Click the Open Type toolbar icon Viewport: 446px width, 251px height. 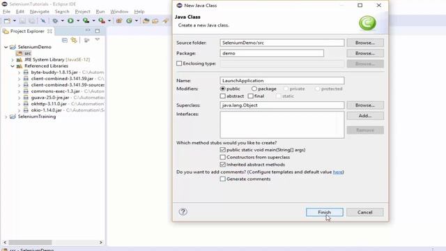point(146,21)
